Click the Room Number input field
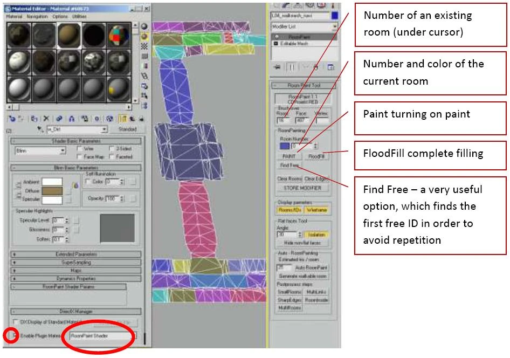The width and height of the screenshot is (510, 358). pyautogui.click(x=301, y=146)
